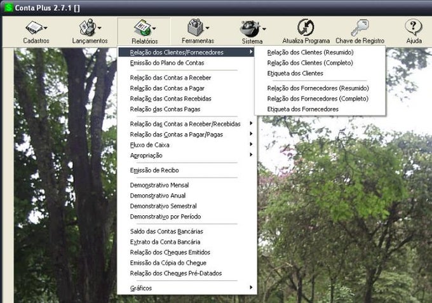Expand the Lançamentos dropdown arrow
432x303 pixels.
pyautogui.click(x=100, y=28)
